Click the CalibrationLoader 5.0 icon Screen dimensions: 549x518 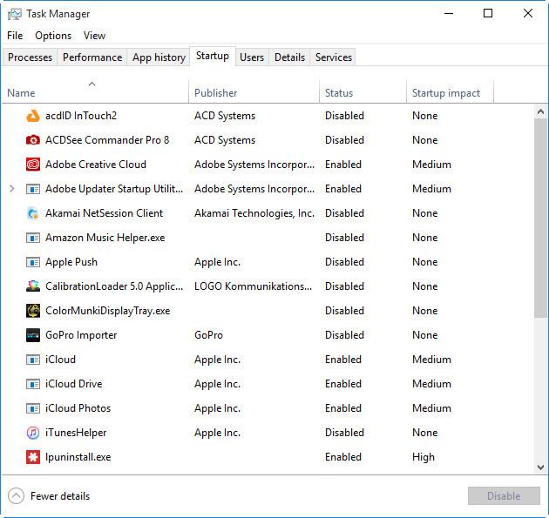click(x=33, y=286)
